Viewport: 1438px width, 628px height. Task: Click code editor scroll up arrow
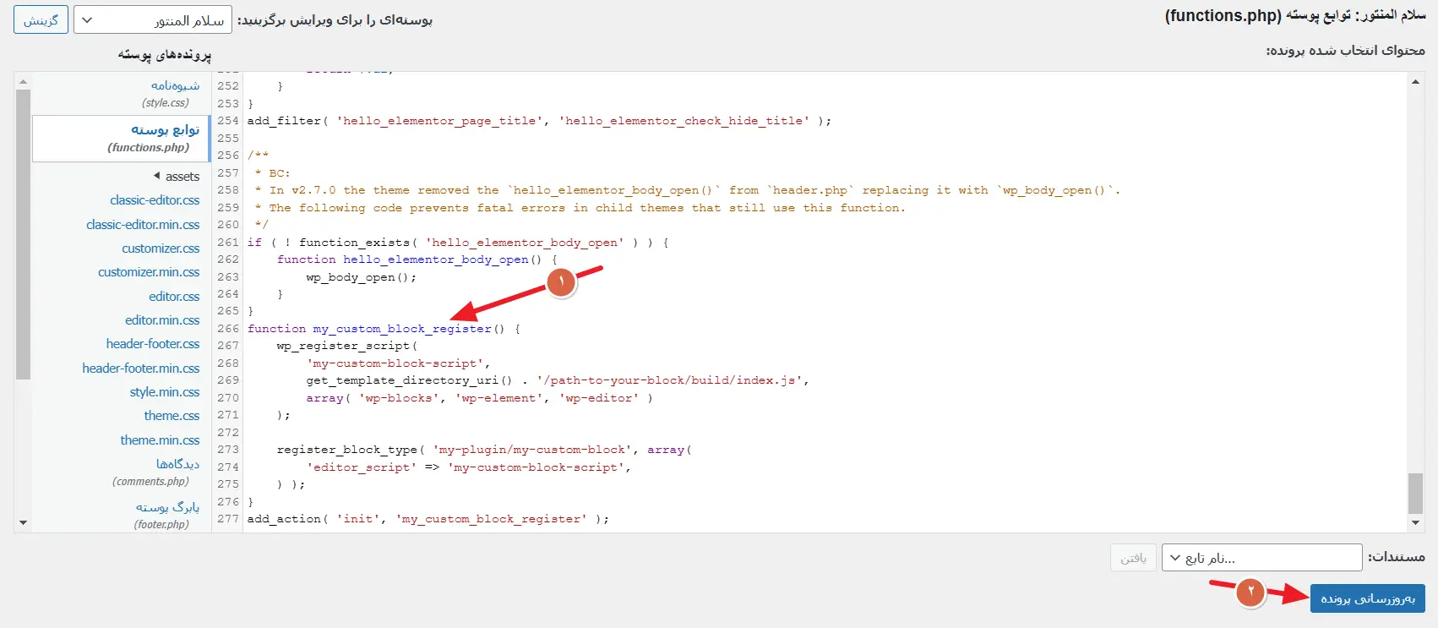(x=1415, y=82)
